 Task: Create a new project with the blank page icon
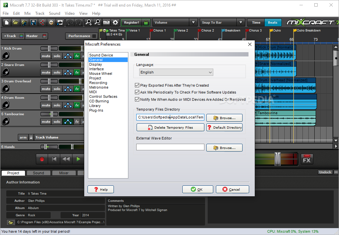7,22
